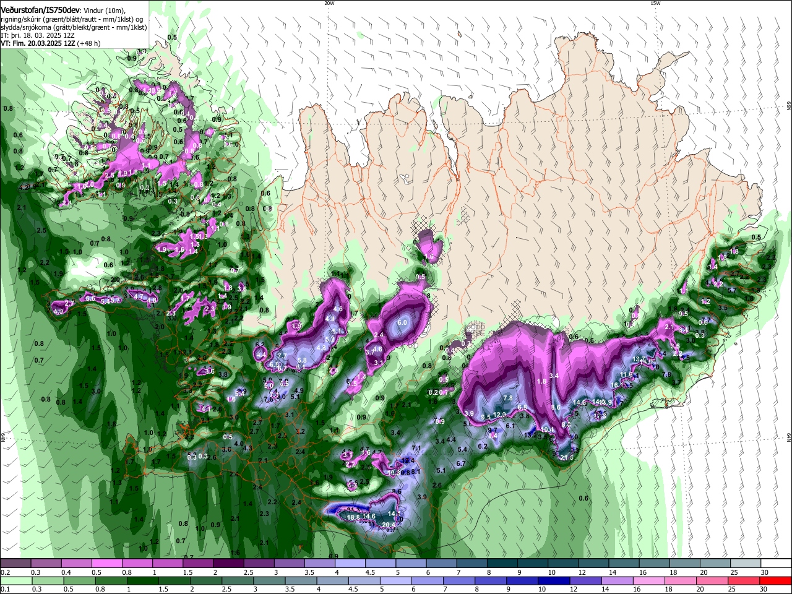Click the 21.5 precipitation value on map

[x=566, y=457]
